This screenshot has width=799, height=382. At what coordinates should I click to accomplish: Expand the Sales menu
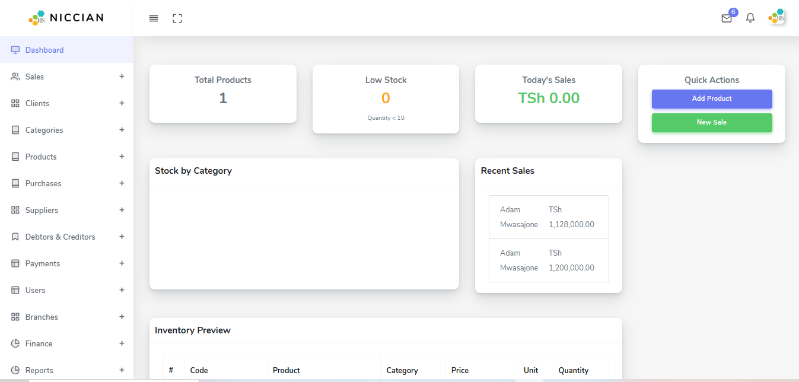point(122,76)
